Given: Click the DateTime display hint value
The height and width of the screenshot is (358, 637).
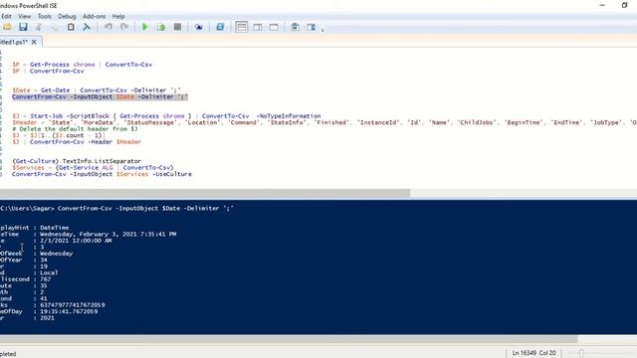Looking at the screenshot, I should (x=55, y=228).
